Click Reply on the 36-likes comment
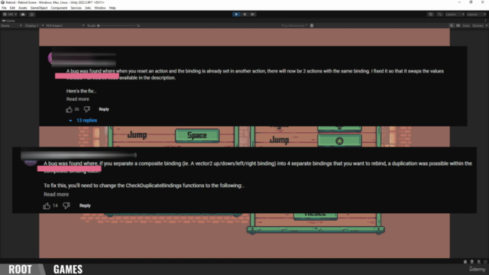This screenshot has width=489, height=275. click(104, 109)
